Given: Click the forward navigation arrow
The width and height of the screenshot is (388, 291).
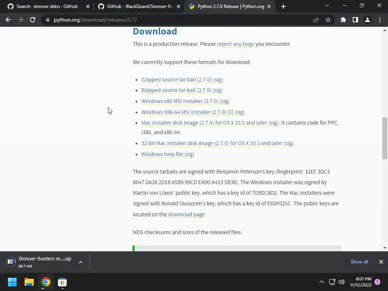Looking at the screenshot, I should pyautogui.click(x=20, y=20).
